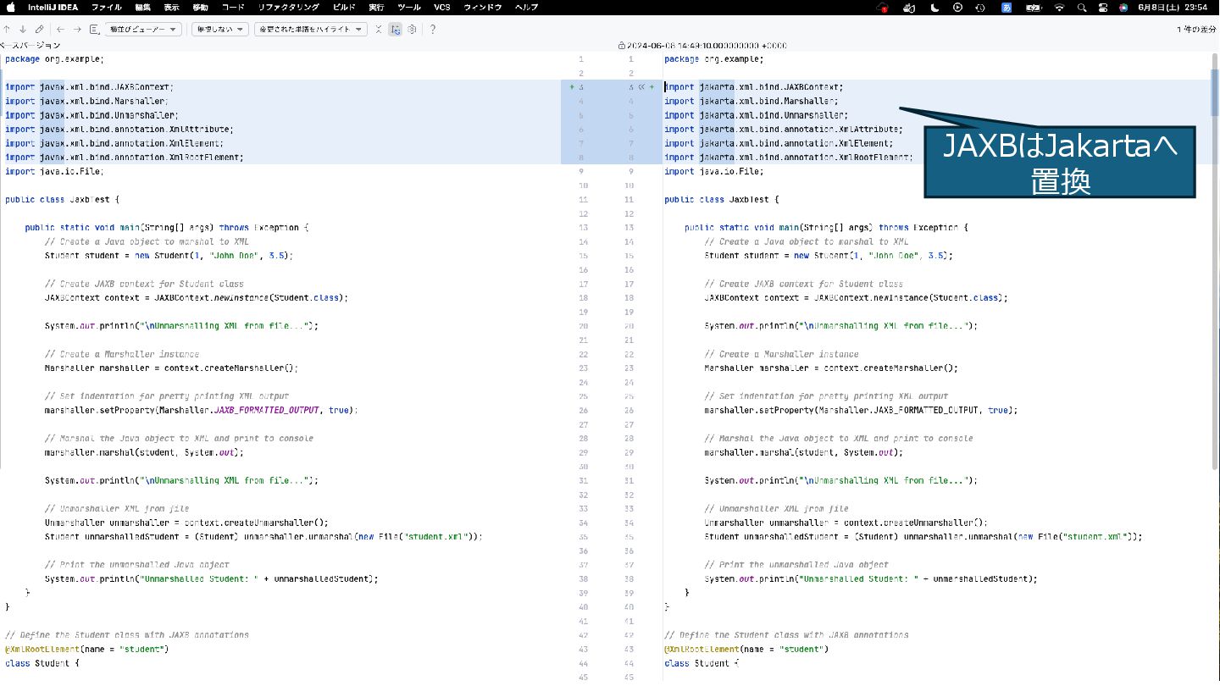Jump to next difference with down arrow

pos(23,29)
